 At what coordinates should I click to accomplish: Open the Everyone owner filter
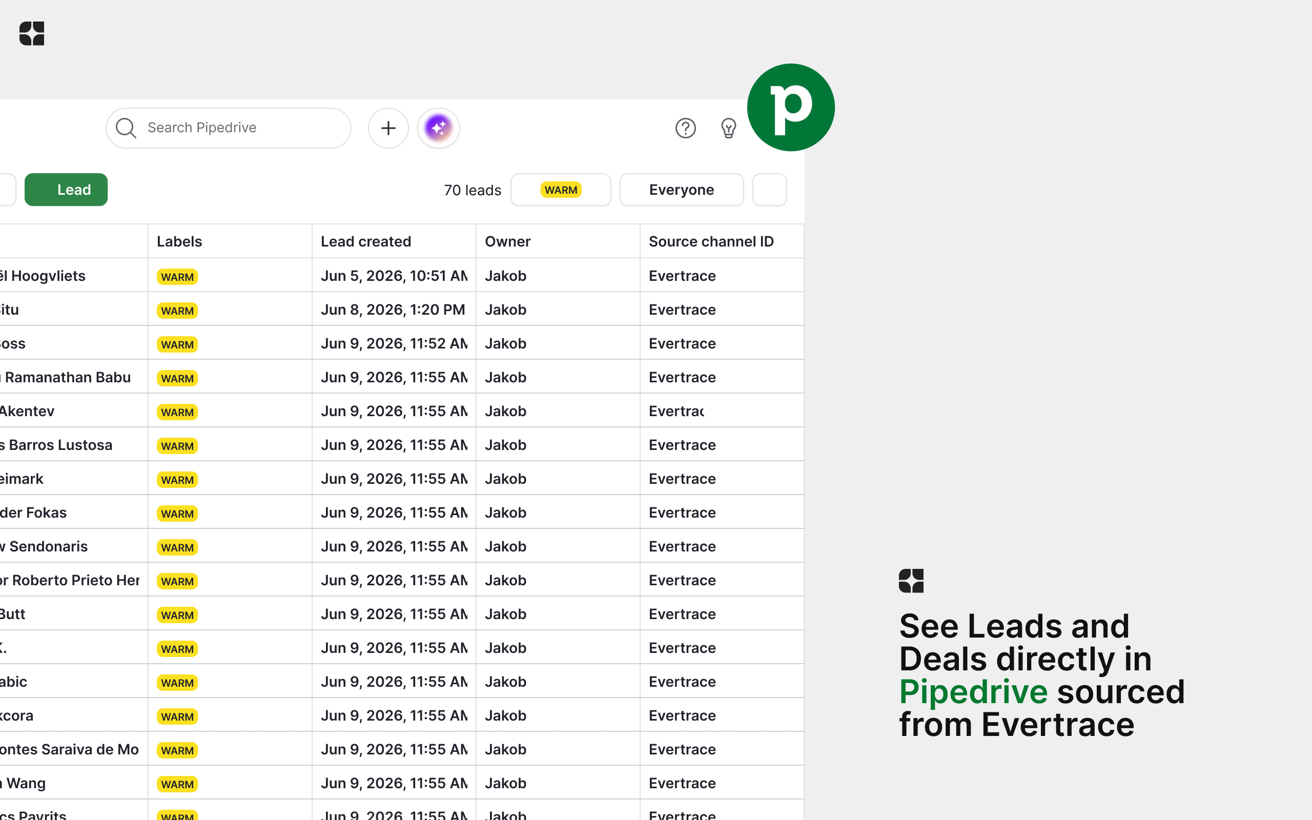click(x=682, y=190)
